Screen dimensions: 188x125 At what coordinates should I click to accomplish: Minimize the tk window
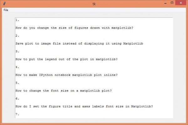(165, 3)
